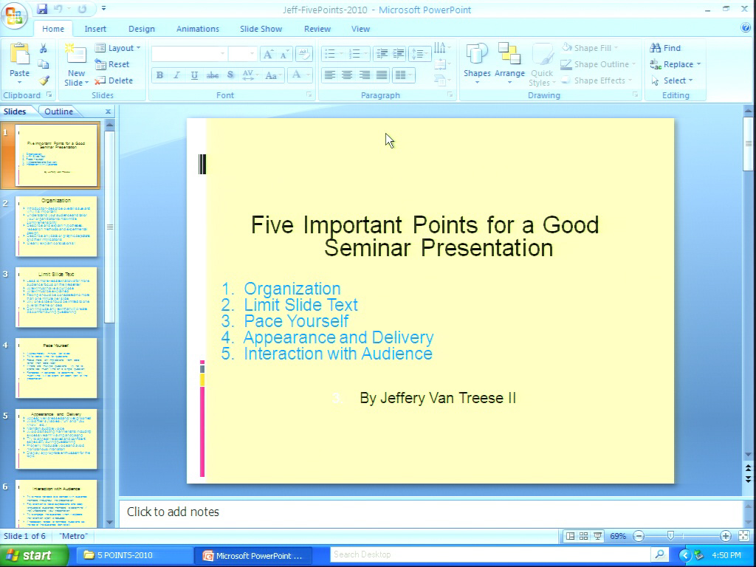Click the Search Desktop field
Viewport: 756px width, 567px height.
[491, 554]
